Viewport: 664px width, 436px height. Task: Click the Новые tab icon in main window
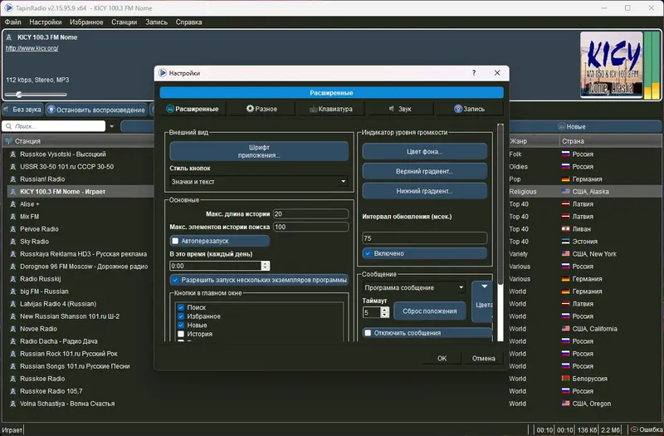tap(562, 126)
